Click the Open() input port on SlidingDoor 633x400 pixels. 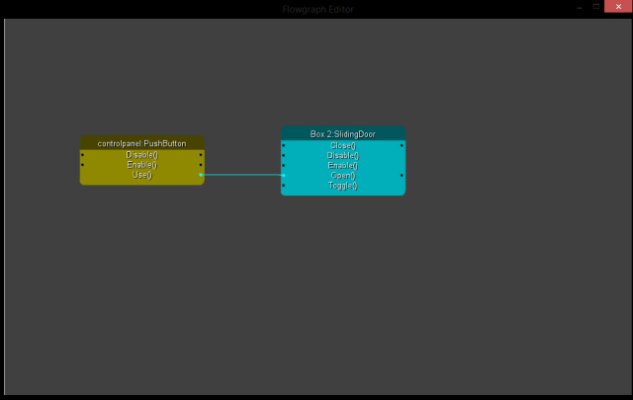tap(284, 175)
